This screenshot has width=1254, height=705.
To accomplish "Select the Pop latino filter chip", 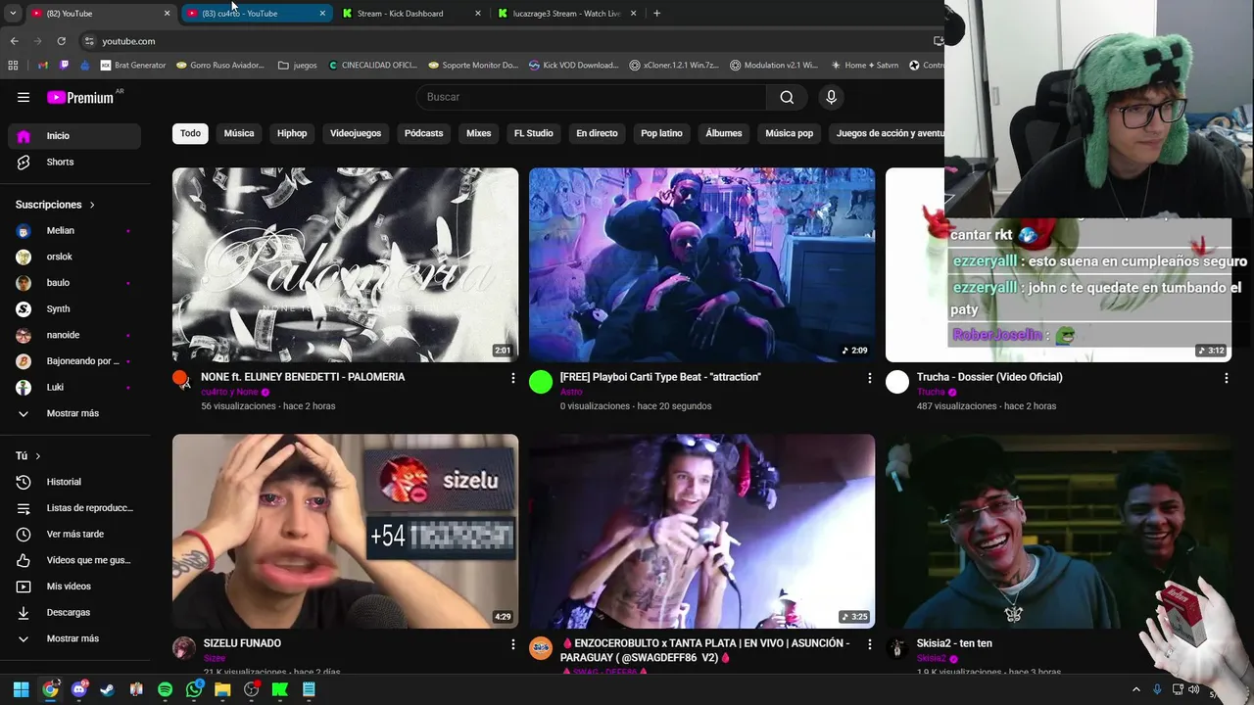I will click(x=661, y=133).
